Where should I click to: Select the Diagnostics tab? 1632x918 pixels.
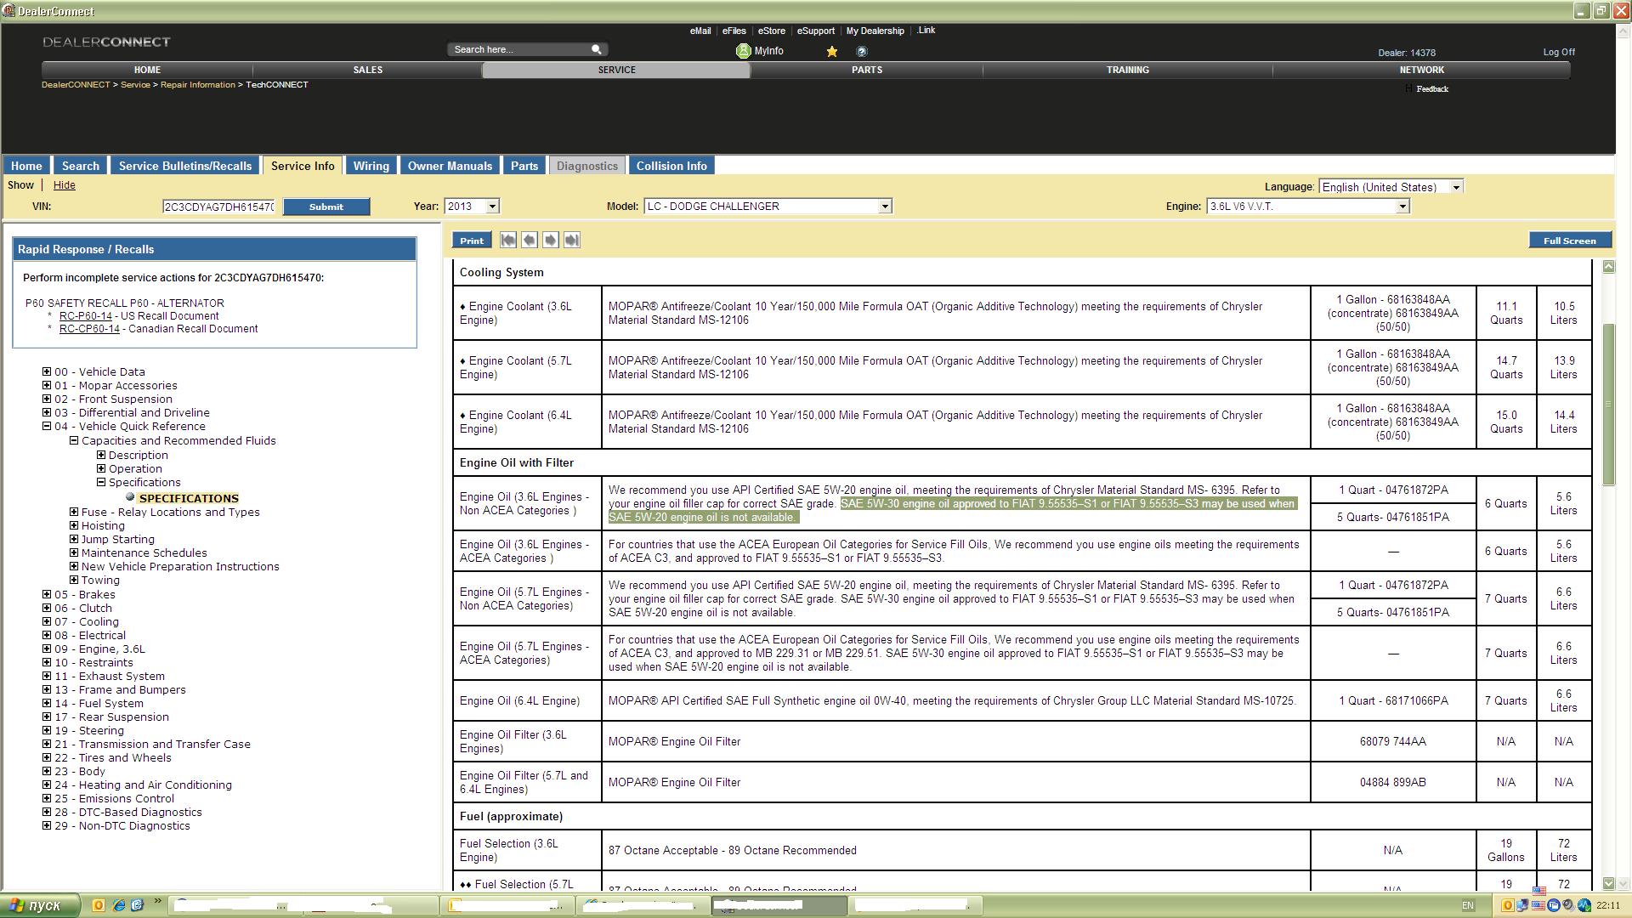pos(587,166)
